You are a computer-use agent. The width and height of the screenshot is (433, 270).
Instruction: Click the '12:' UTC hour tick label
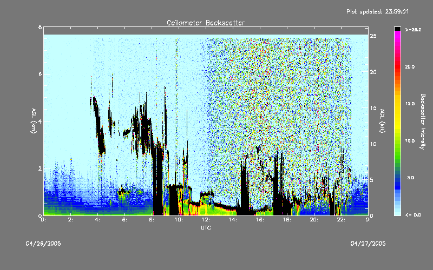(x=206, y=220)
